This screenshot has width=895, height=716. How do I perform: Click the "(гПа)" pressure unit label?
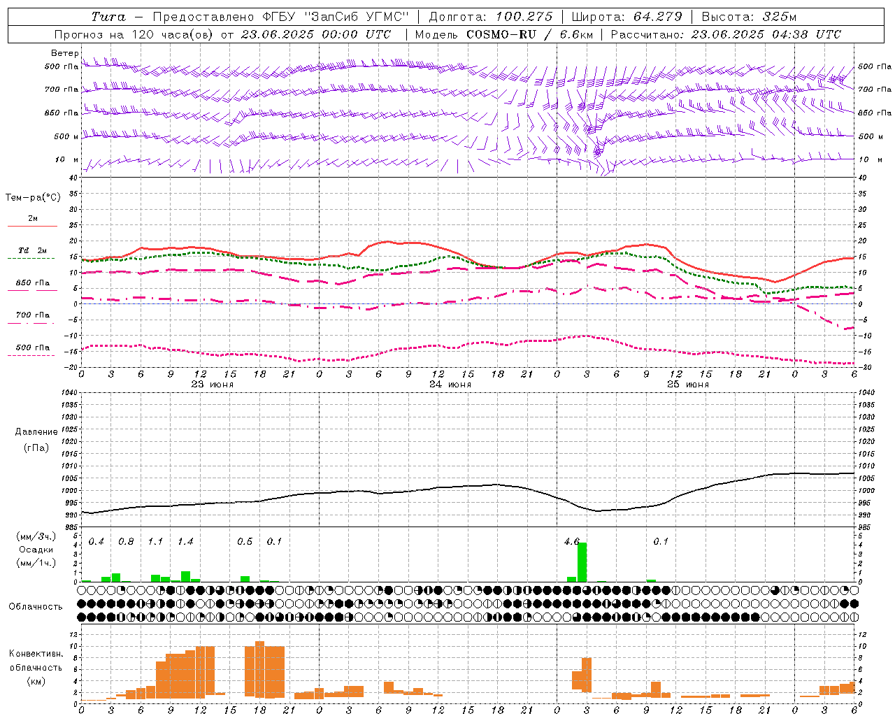[x=36, y=447]
